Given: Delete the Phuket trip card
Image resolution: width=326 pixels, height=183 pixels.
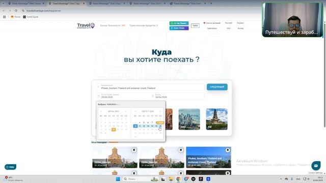Looking at the screenshot, I should tap(228, 150).
